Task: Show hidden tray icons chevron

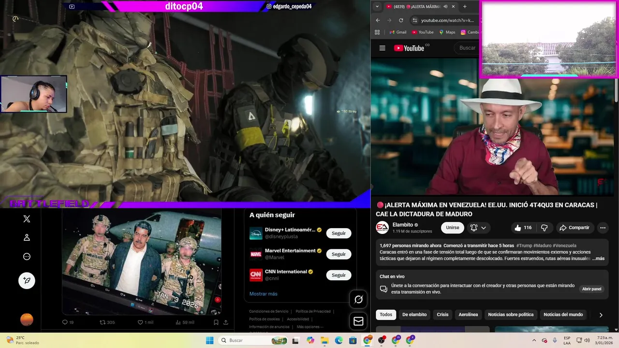Action: pos(534,340)
